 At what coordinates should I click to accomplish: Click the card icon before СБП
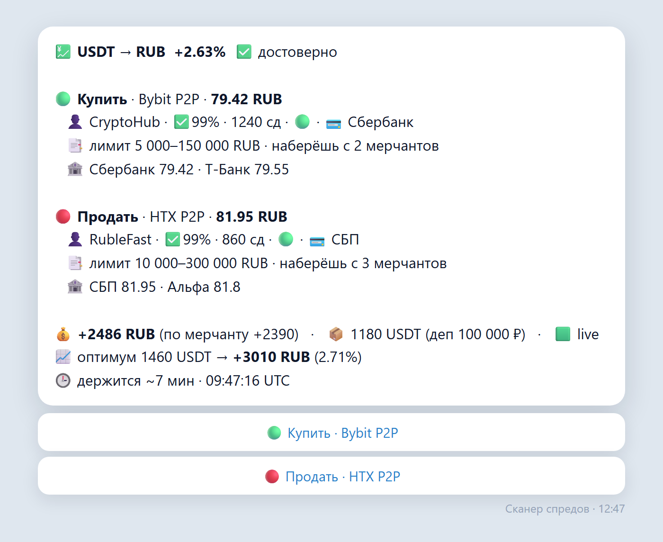click(317, 240)
